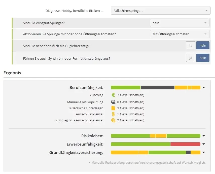Open the Wingsuit-Springer answer dropdown

tap(179, 22)
